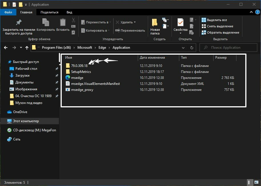The height and width of the screenshot is (186, 261).
Task: Click the Поиск: Application search field
Action: point(228,48)
